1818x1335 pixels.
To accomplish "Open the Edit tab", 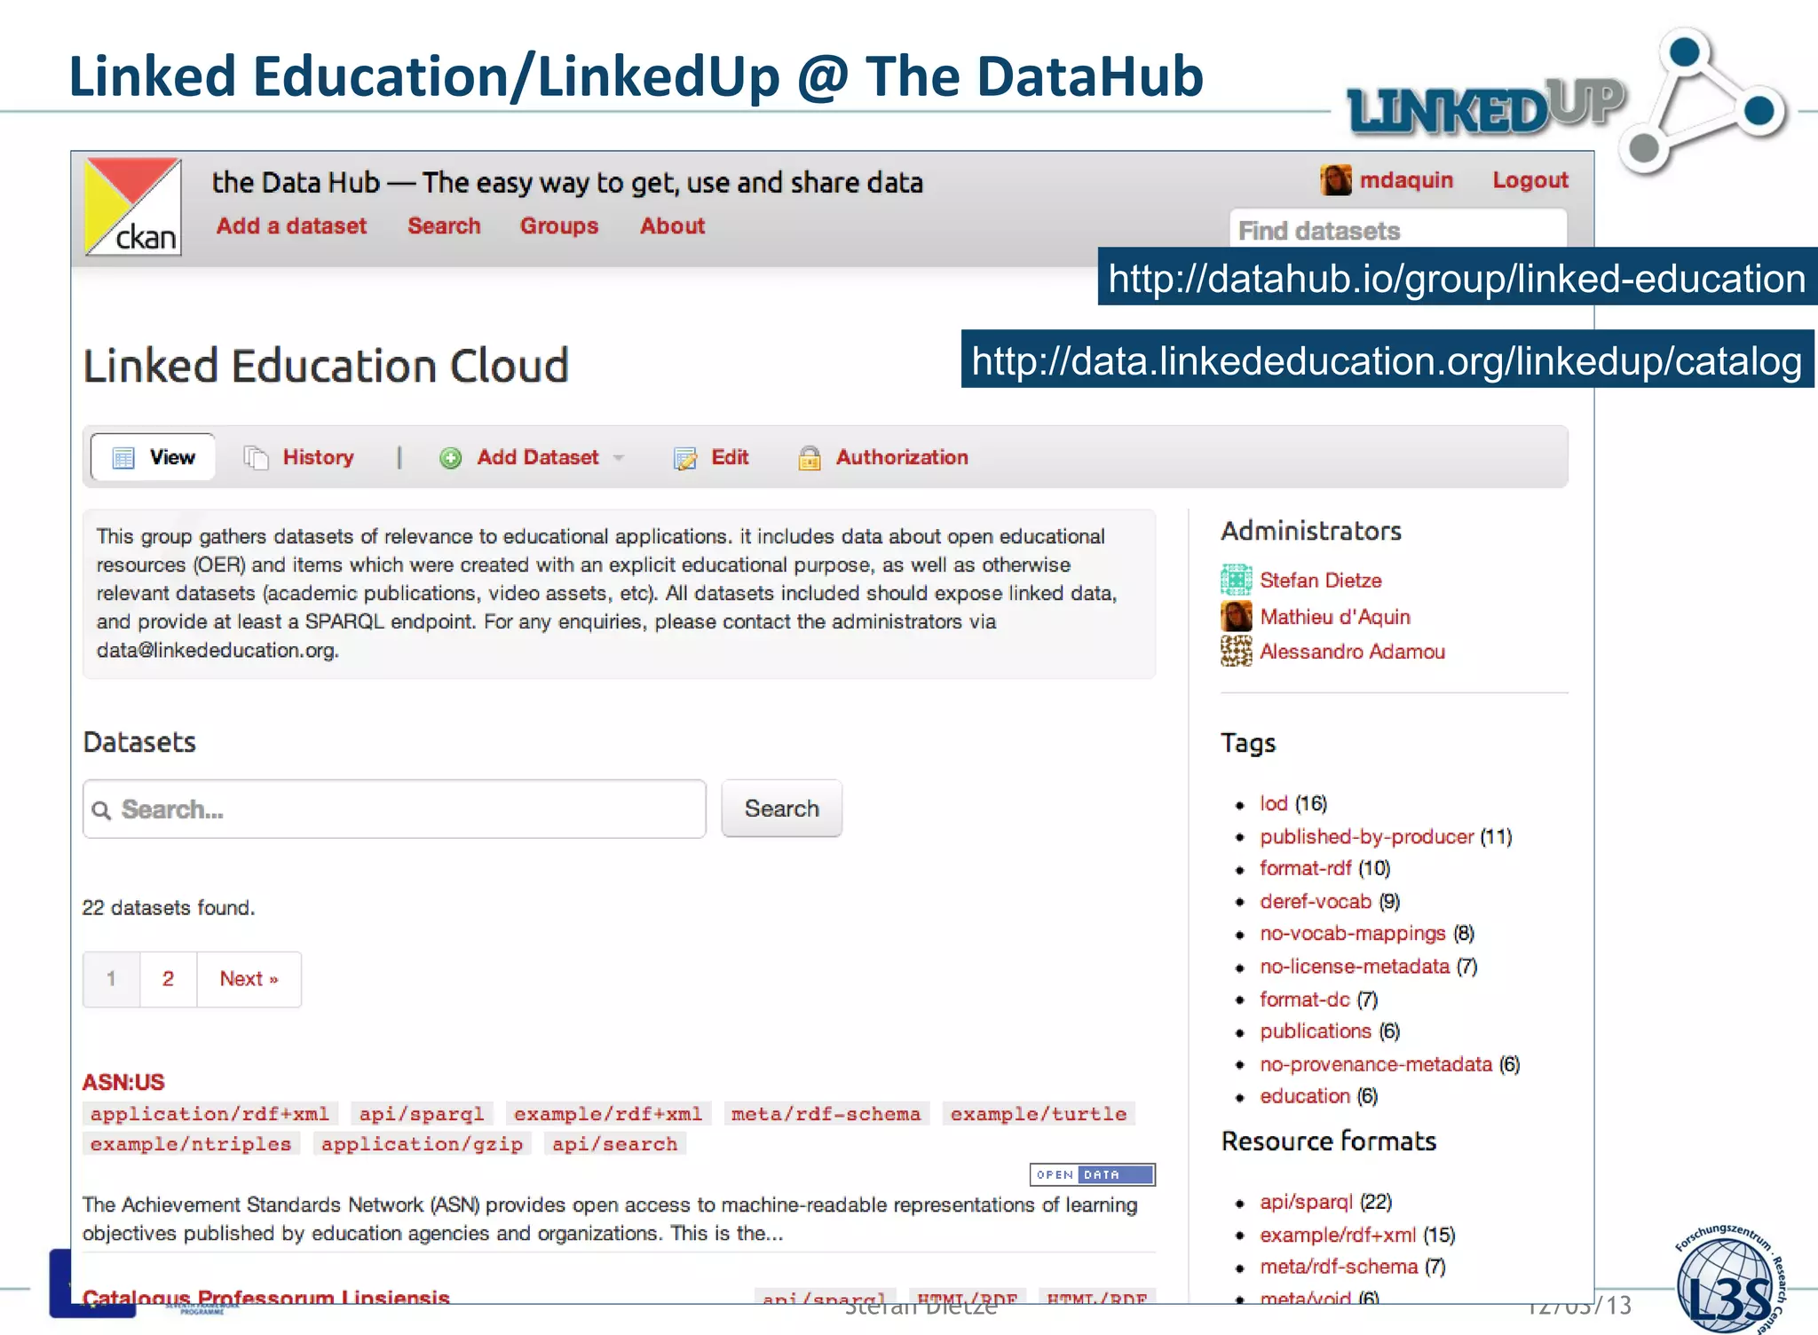I will [x=711, y=457].
